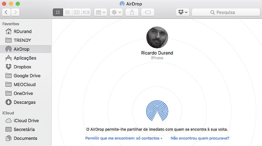
Task: Open Dropbox in the sidebar
Action: (26, 67)
